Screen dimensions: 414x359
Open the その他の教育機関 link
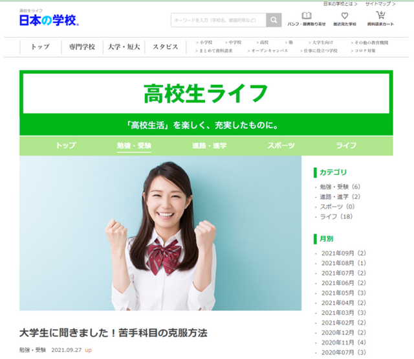coord(369,43)
